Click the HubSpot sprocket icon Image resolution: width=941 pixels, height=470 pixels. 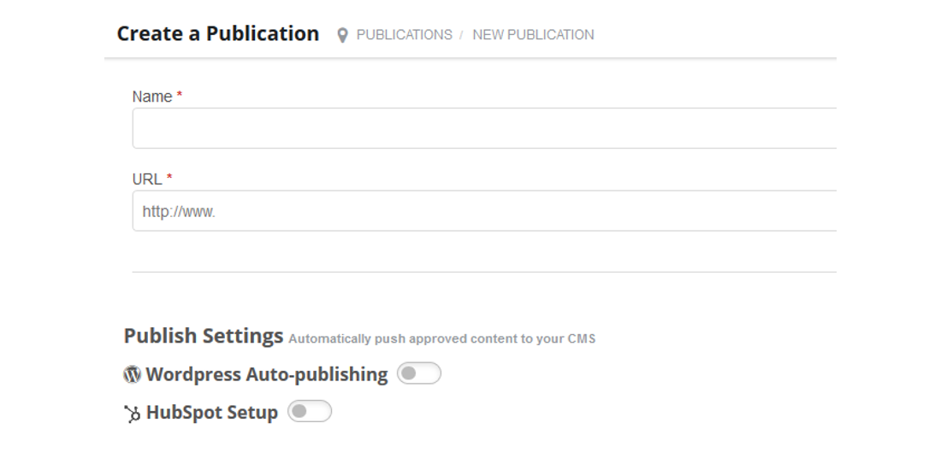132,414
